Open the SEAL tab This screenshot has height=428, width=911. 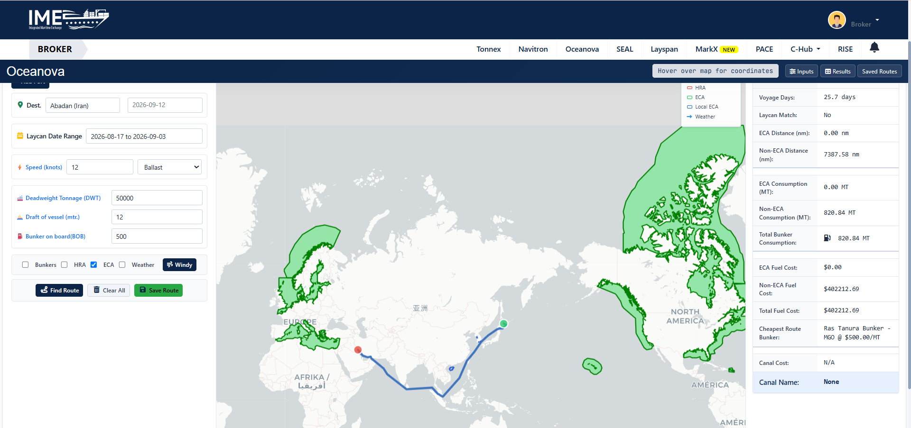tap(624, 49)
